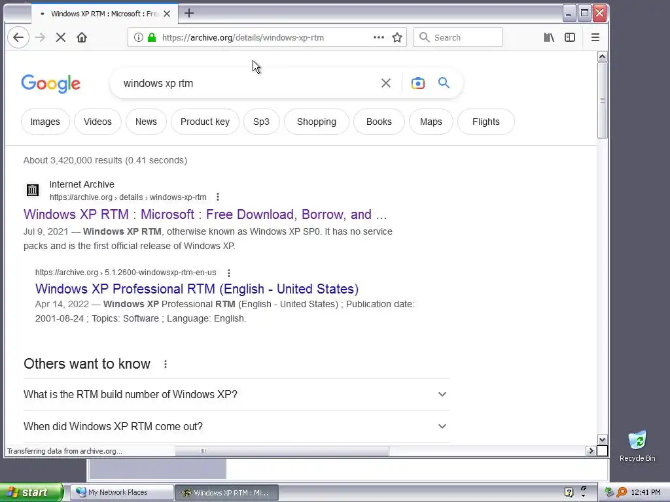Viewport: 670px width, 502px height.
Task: Click the Others want to know heading
Action: (x=87, y=363)
